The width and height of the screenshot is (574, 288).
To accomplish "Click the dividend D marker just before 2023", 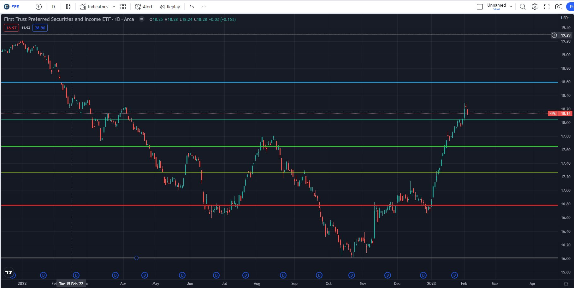I will pyautogui.click(x=423, y=275).
